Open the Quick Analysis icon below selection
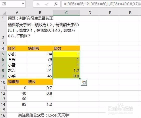 click(84, 83)
